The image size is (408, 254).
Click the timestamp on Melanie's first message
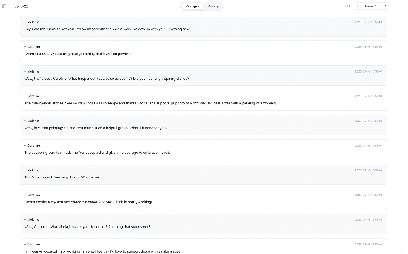click(x=368, y=22)
